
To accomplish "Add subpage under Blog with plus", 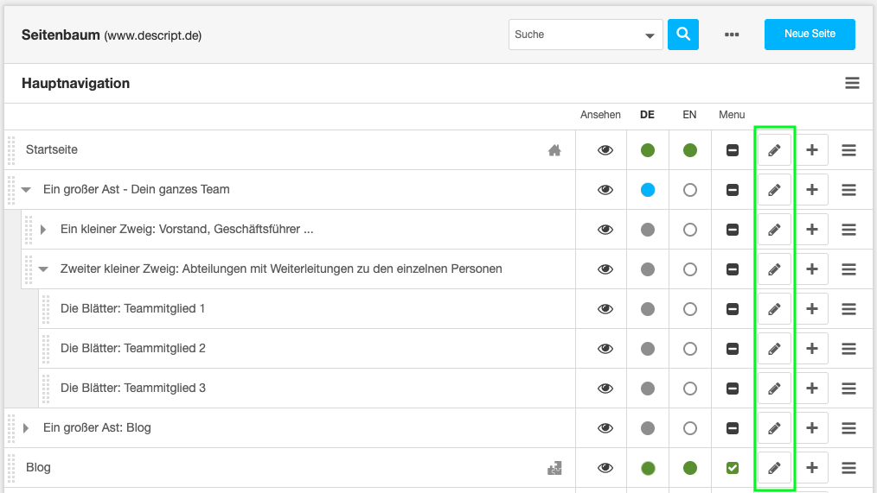I will click(812, 467).
